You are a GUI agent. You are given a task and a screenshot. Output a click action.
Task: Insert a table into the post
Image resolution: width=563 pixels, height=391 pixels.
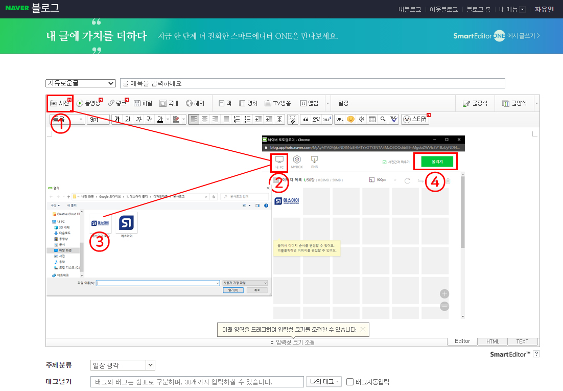372,119
